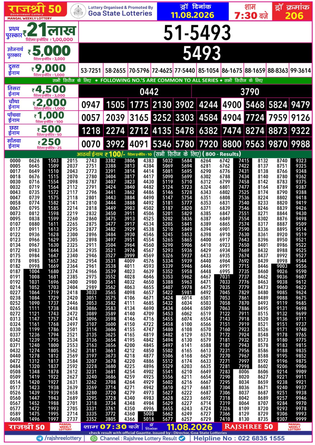Viewport: 315px width, 445px height.
Task: Select the footer date 11.08.2026
Action: (189, 427)
